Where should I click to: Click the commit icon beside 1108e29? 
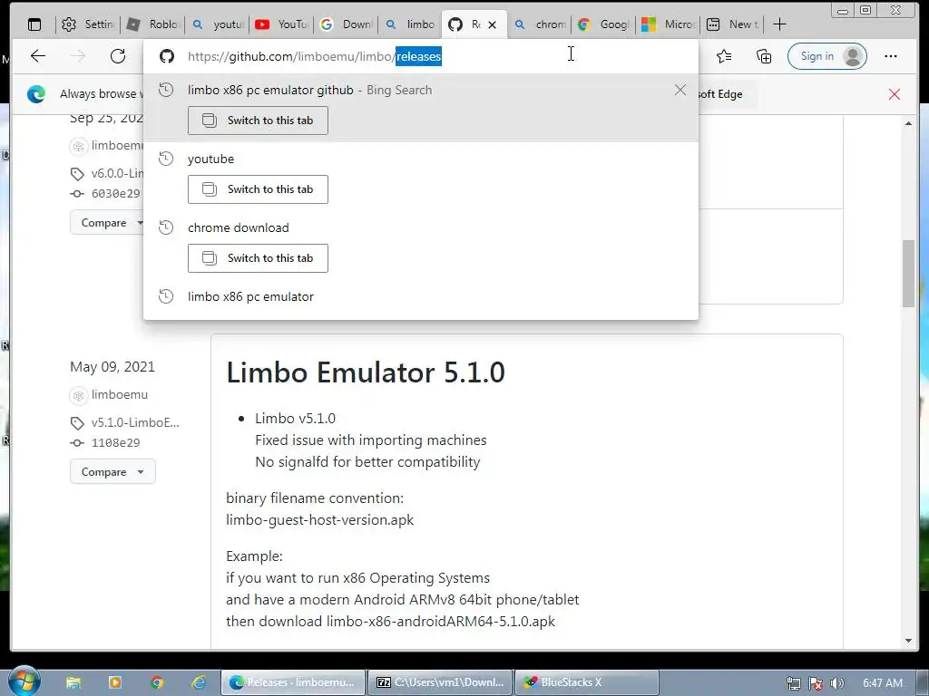coord(77,442)
